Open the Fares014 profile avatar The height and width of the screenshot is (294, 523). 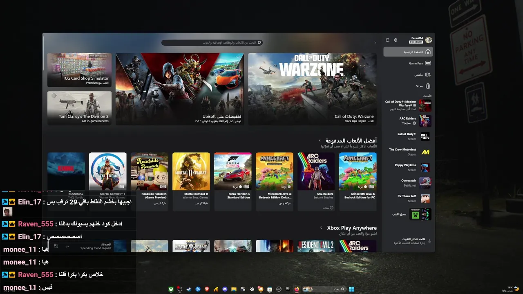click(428, 40)
